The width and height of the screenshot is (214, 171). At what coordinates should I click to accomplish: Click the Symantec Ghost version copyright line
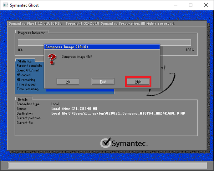(92, 24)
